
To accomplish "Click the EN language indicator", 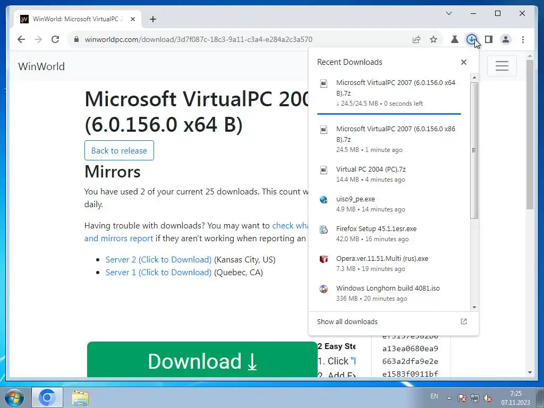I will (434, 396).
